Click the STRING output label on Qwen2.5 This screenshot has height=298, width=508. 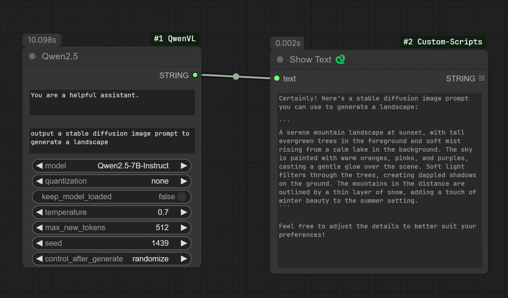174,75
